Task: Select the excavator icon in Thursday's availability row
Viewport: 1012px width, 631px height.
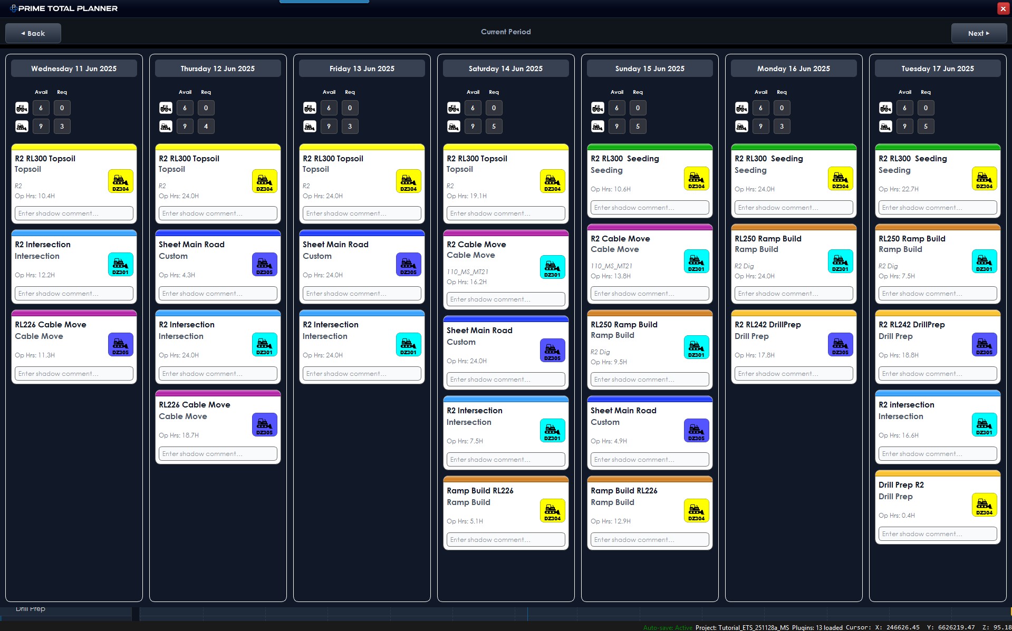Action: point(166,108)
